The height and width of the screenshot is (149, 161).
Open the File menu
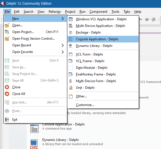pyautogui.click(x=7, y=12)
